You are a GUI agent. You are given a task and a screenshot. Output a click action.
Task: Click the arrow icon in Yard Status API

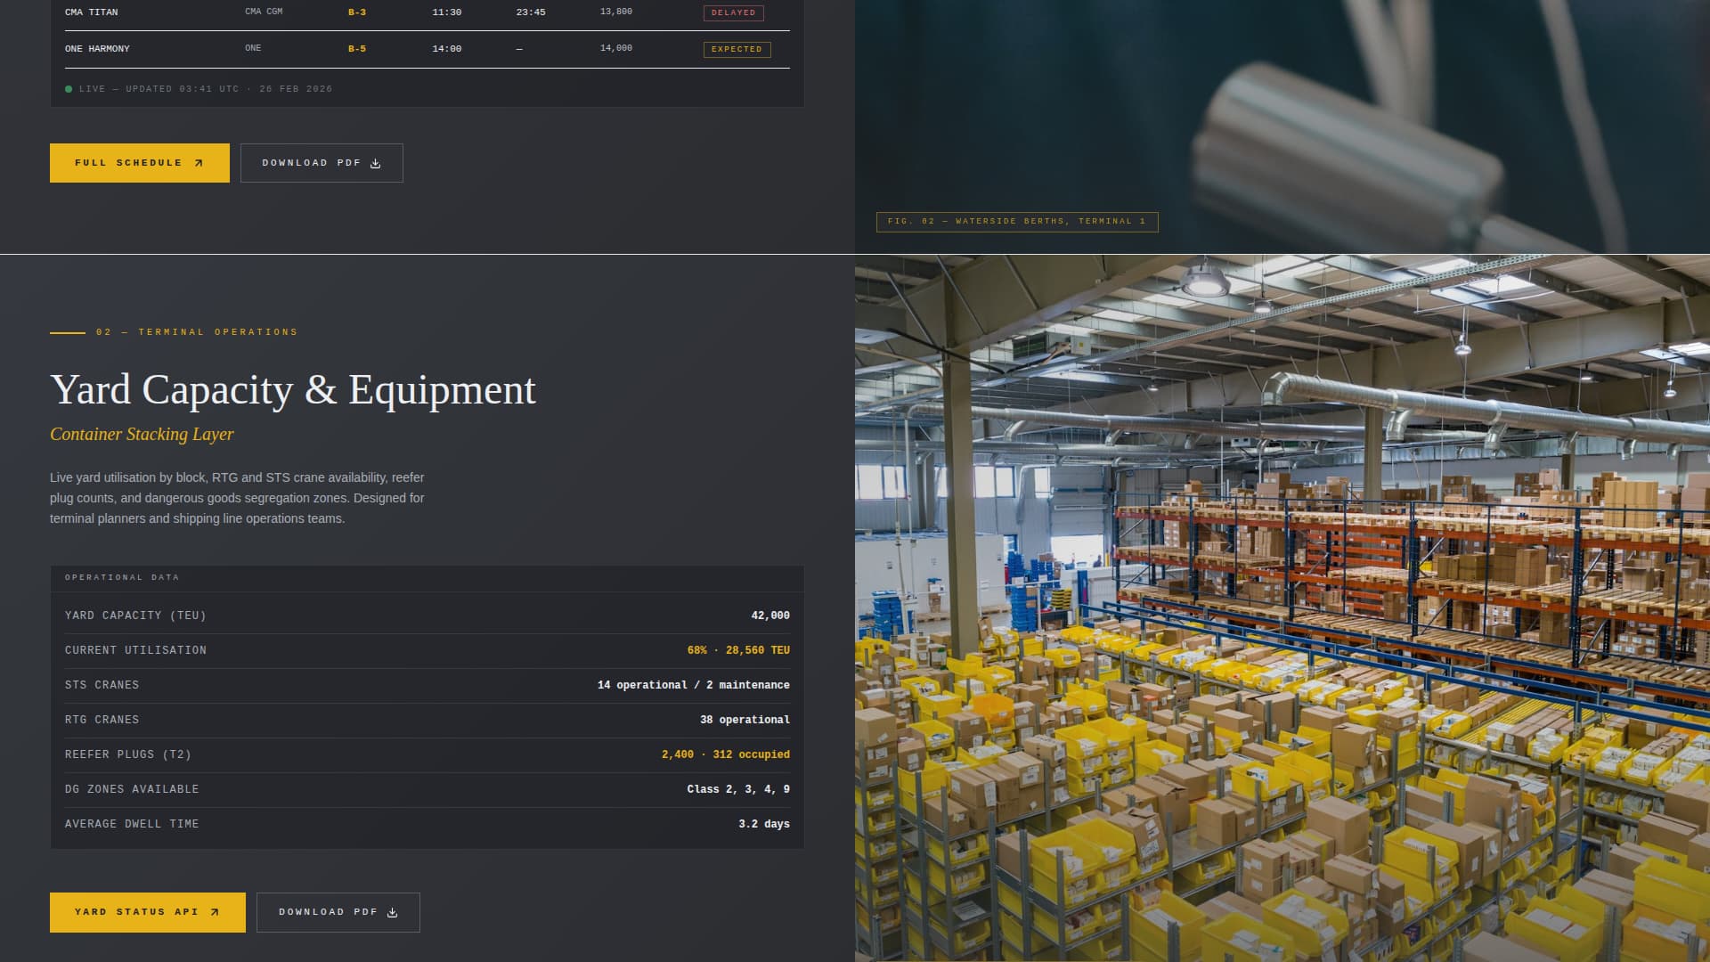(x=215, y=912)
